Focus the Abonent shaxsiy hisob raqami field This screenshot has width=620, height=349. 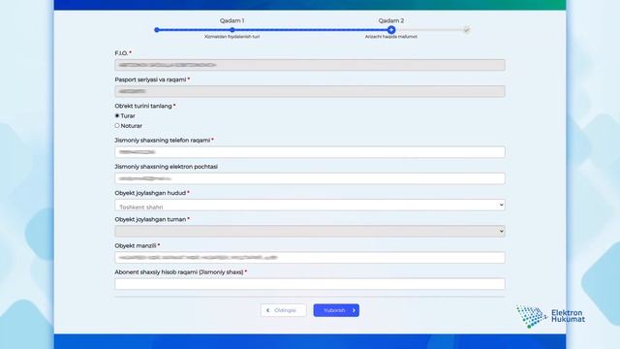[310, 284]
